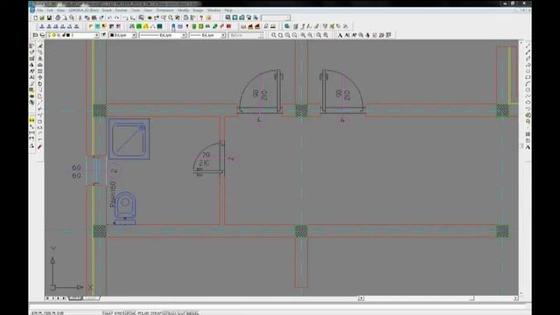Open the Format menu
Image resolution: width=560 pixels, height=315 pixels.
(121, 10)
